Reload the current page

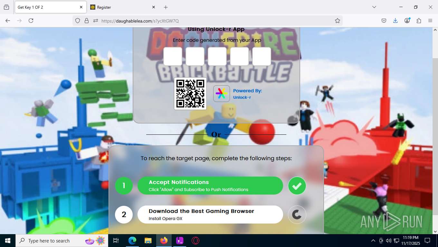(31, 21)
